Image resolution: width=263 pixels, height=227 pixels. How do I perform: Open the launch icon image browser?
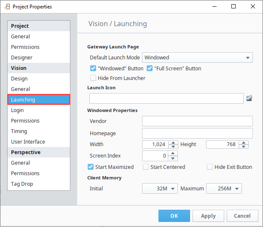[249, 98]
